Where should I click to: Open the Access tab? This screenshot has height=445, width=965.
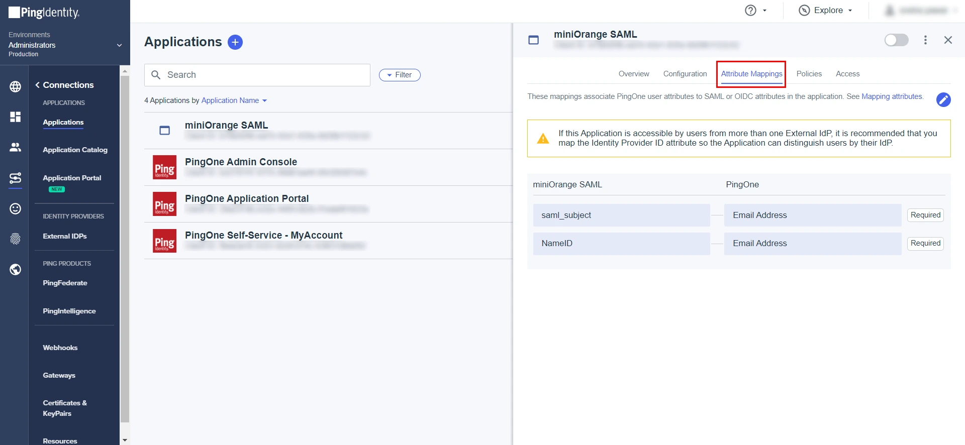[x=847, y=74]
